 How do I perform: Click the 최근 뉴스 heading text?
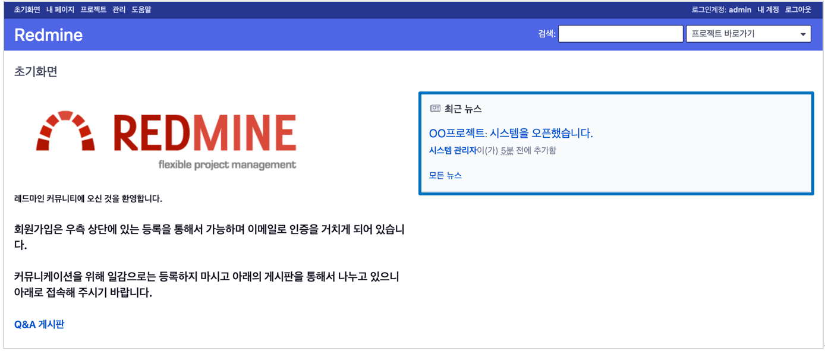[463, 109]
